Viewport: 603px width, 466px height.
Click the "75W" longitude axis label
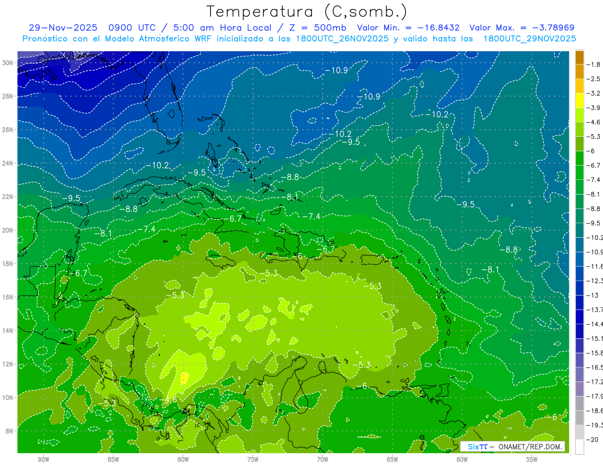tap(253, 460)
